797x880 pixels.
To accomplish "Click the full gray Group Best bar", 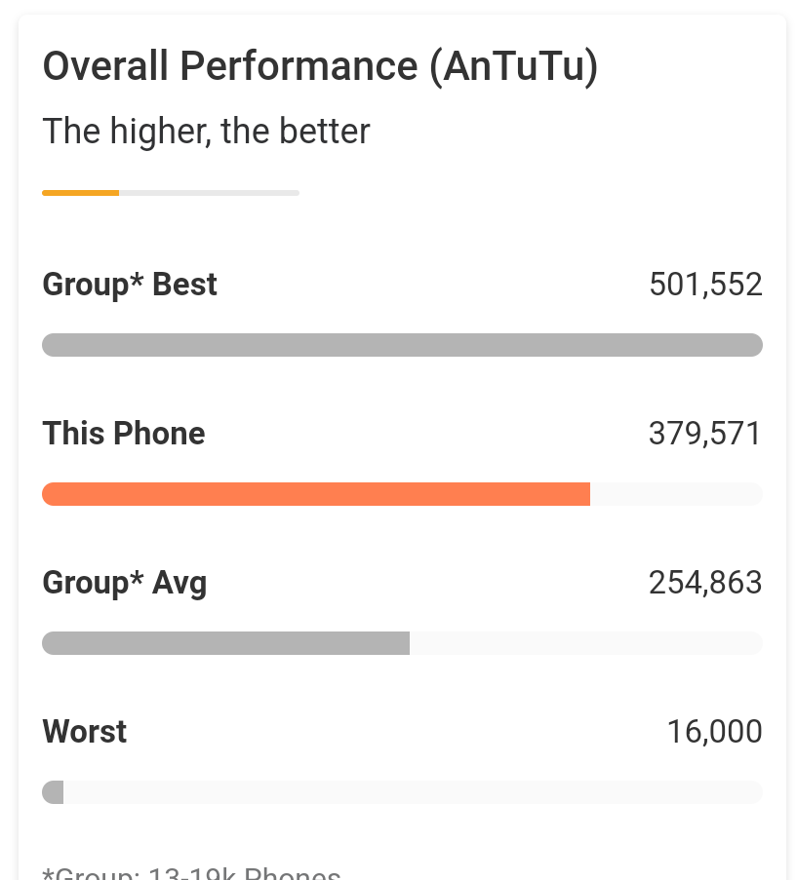I will coord(402,345).
